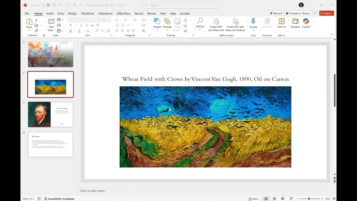The height and width of the screenshot is (201, 357).
Task: Toggle Italic formatting
Action: pos(76,25)
